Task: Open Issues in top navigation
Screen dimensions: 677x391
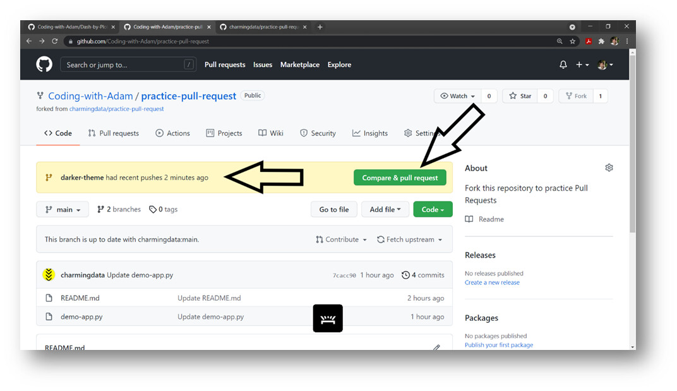Action: [263, 64]
